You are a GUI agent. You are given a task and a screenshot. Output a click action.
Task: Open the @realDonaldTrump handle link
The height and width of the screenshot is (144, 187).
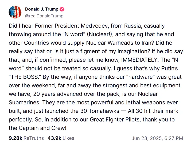pyautogui.click(x=44, y=16)
